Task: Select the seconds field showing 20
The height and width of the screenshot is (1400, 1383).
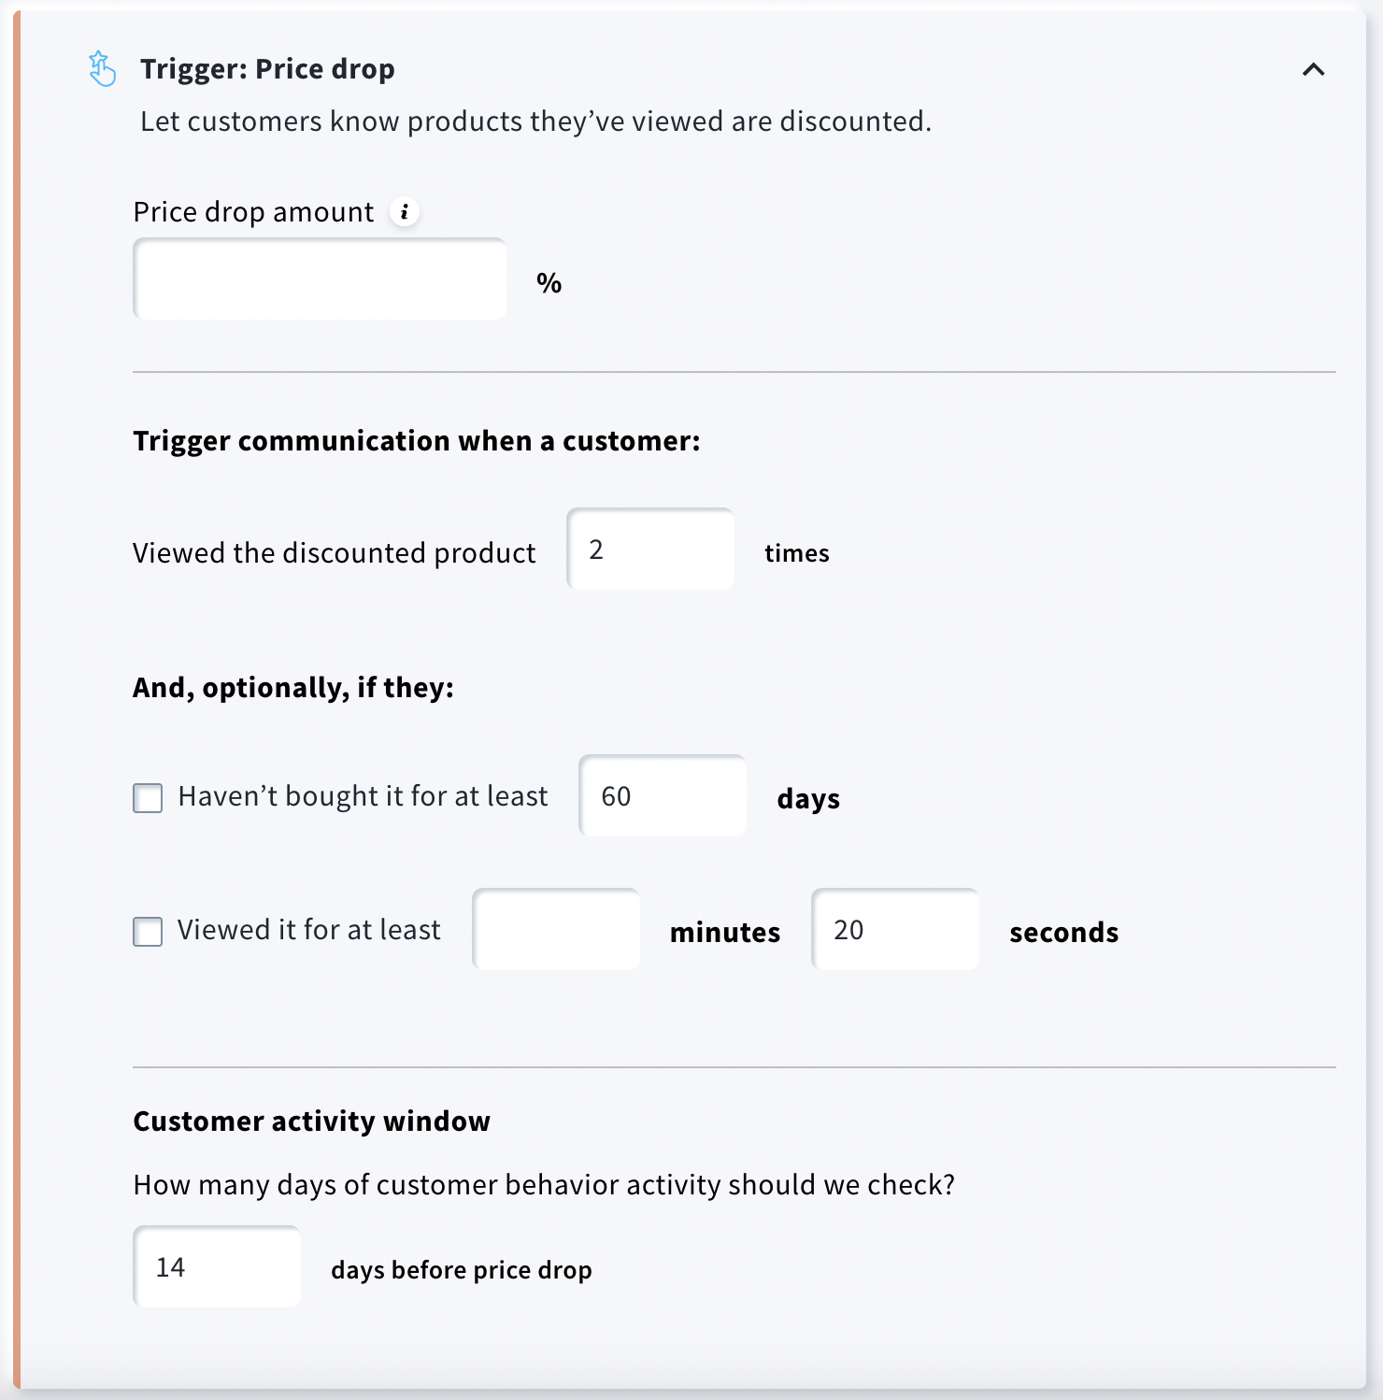Action: pos(894,929)
